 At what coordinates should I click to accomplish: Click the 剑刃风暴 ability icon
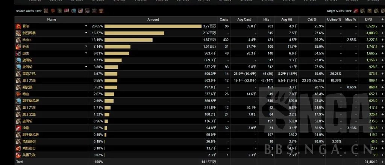[x=18, y=33]
